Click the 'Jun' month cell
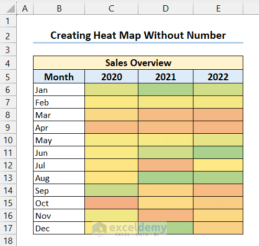Image resolution: width=259 pixels, height=246 pixels. coord(59,153)
